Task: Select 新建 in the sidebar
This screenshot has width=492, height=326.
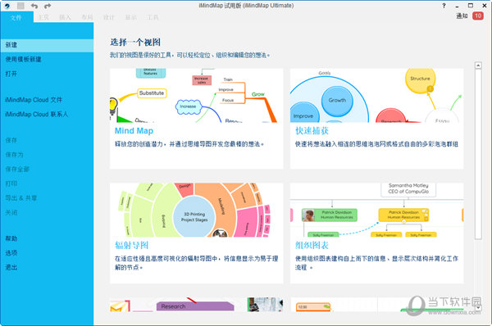Action: tap(47, 45)
